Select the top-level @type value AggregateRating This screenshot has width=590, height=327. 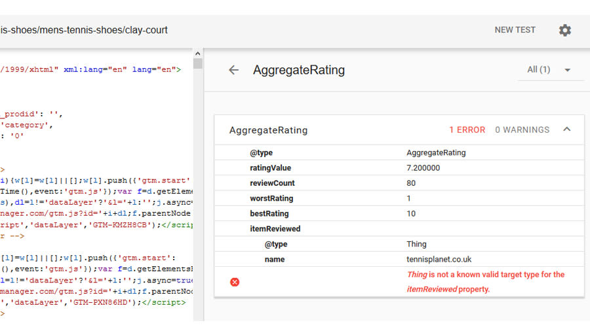(x=436, y=153)
